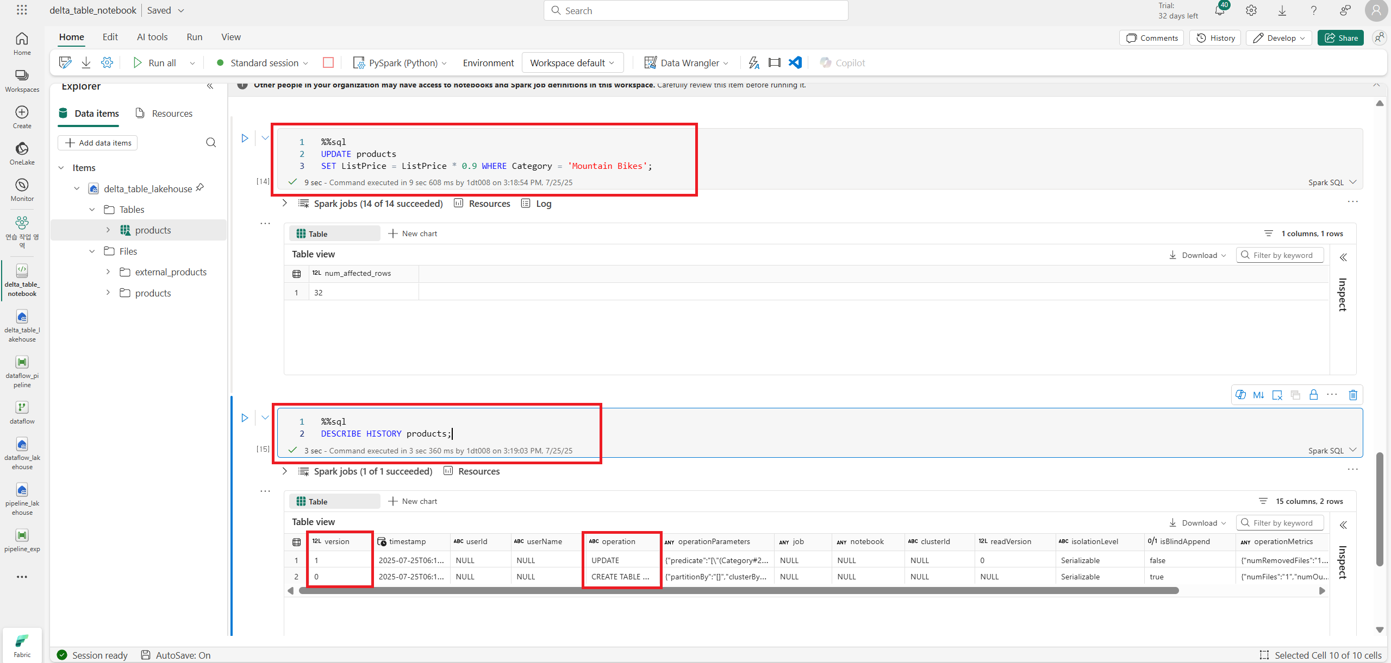Click the stop session red square icon
This screenshot has height=663, width=1391.
coord(328,62)
